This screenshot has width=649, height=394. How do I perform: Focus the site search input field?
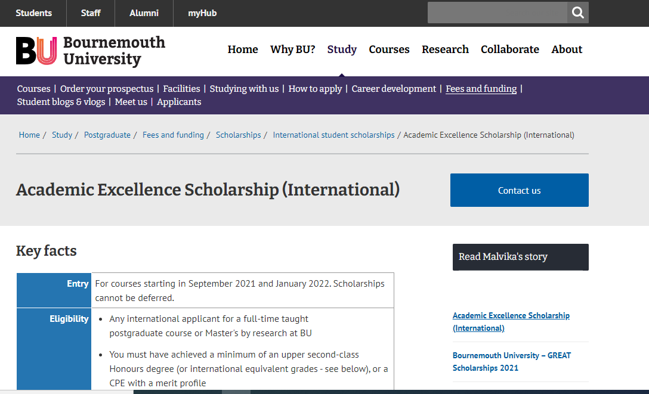coord(497,13)
